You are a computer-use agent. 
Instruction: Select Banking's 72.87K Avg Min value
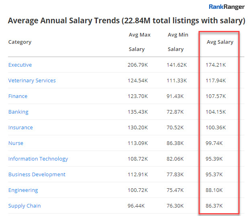tap(176, 112)
